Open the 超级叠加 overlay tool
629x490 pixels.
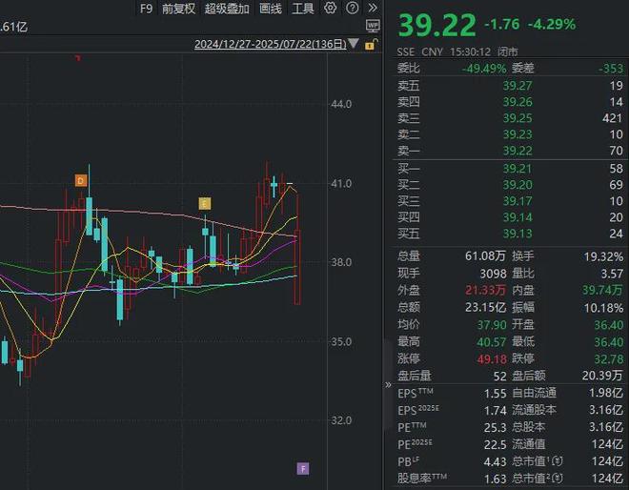pos(227,9)
